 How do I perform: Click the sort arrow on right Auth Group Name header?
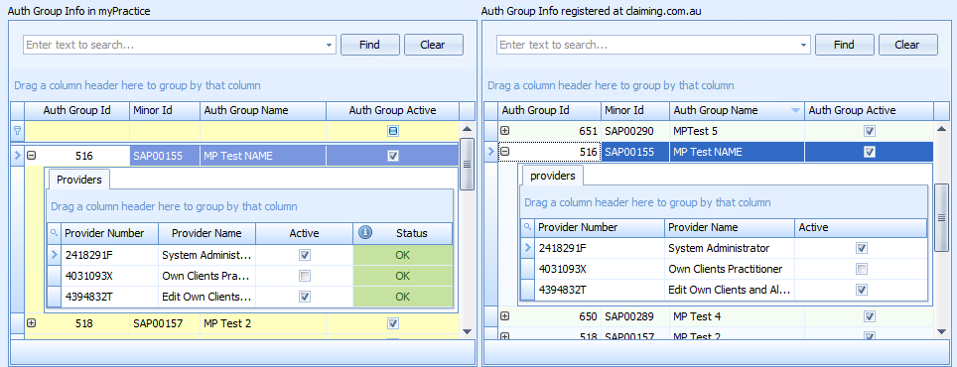[794, 111]
